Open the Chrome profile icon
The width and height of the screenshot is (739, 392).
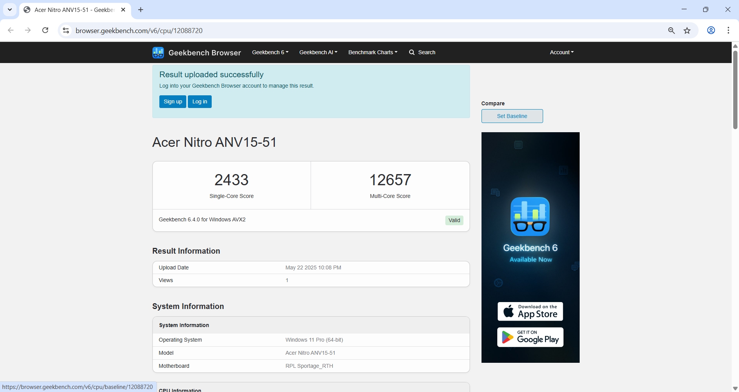[x=711, y=30]
